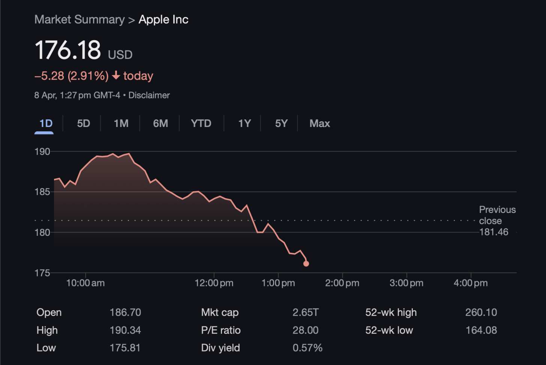Click the Open price value 186.70
The image size is (546, 365).
point(126,312)
